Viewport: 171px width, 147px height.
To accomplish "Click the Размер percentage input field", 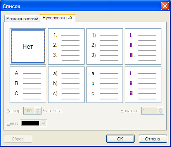I will [x=29, y=111].
